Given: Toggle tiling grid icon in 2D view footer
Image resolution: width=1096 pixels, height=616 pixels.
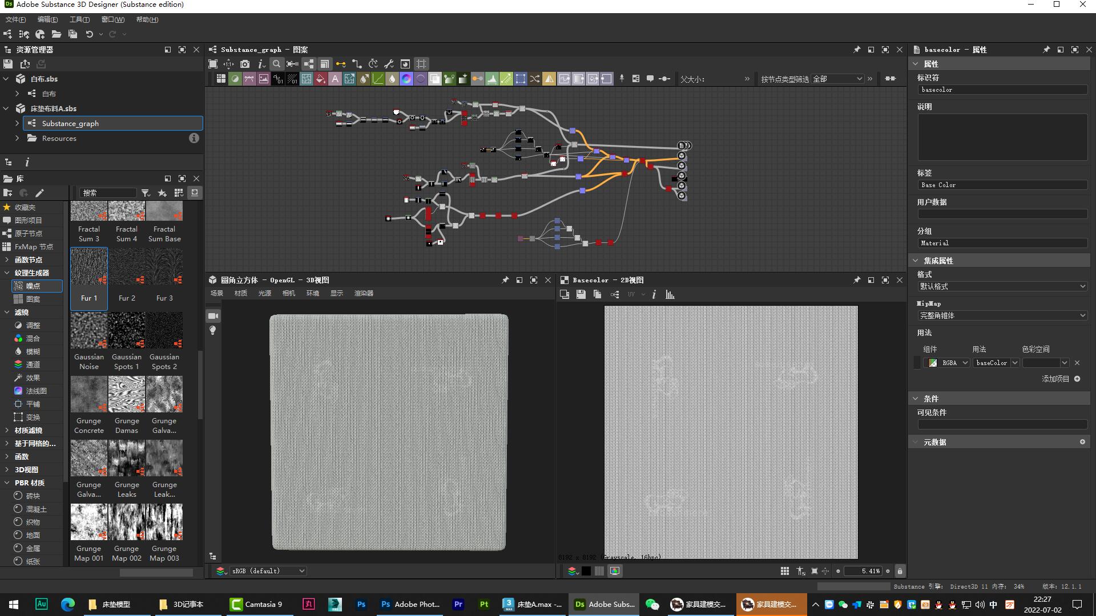Looking at the screenshot, I should coord(785,571).
